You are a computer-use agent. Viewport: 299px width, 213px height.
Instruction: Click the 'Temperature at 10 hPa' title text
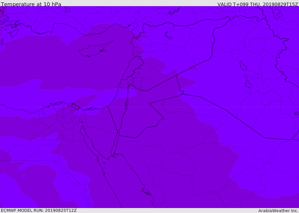tap(31, 4)
